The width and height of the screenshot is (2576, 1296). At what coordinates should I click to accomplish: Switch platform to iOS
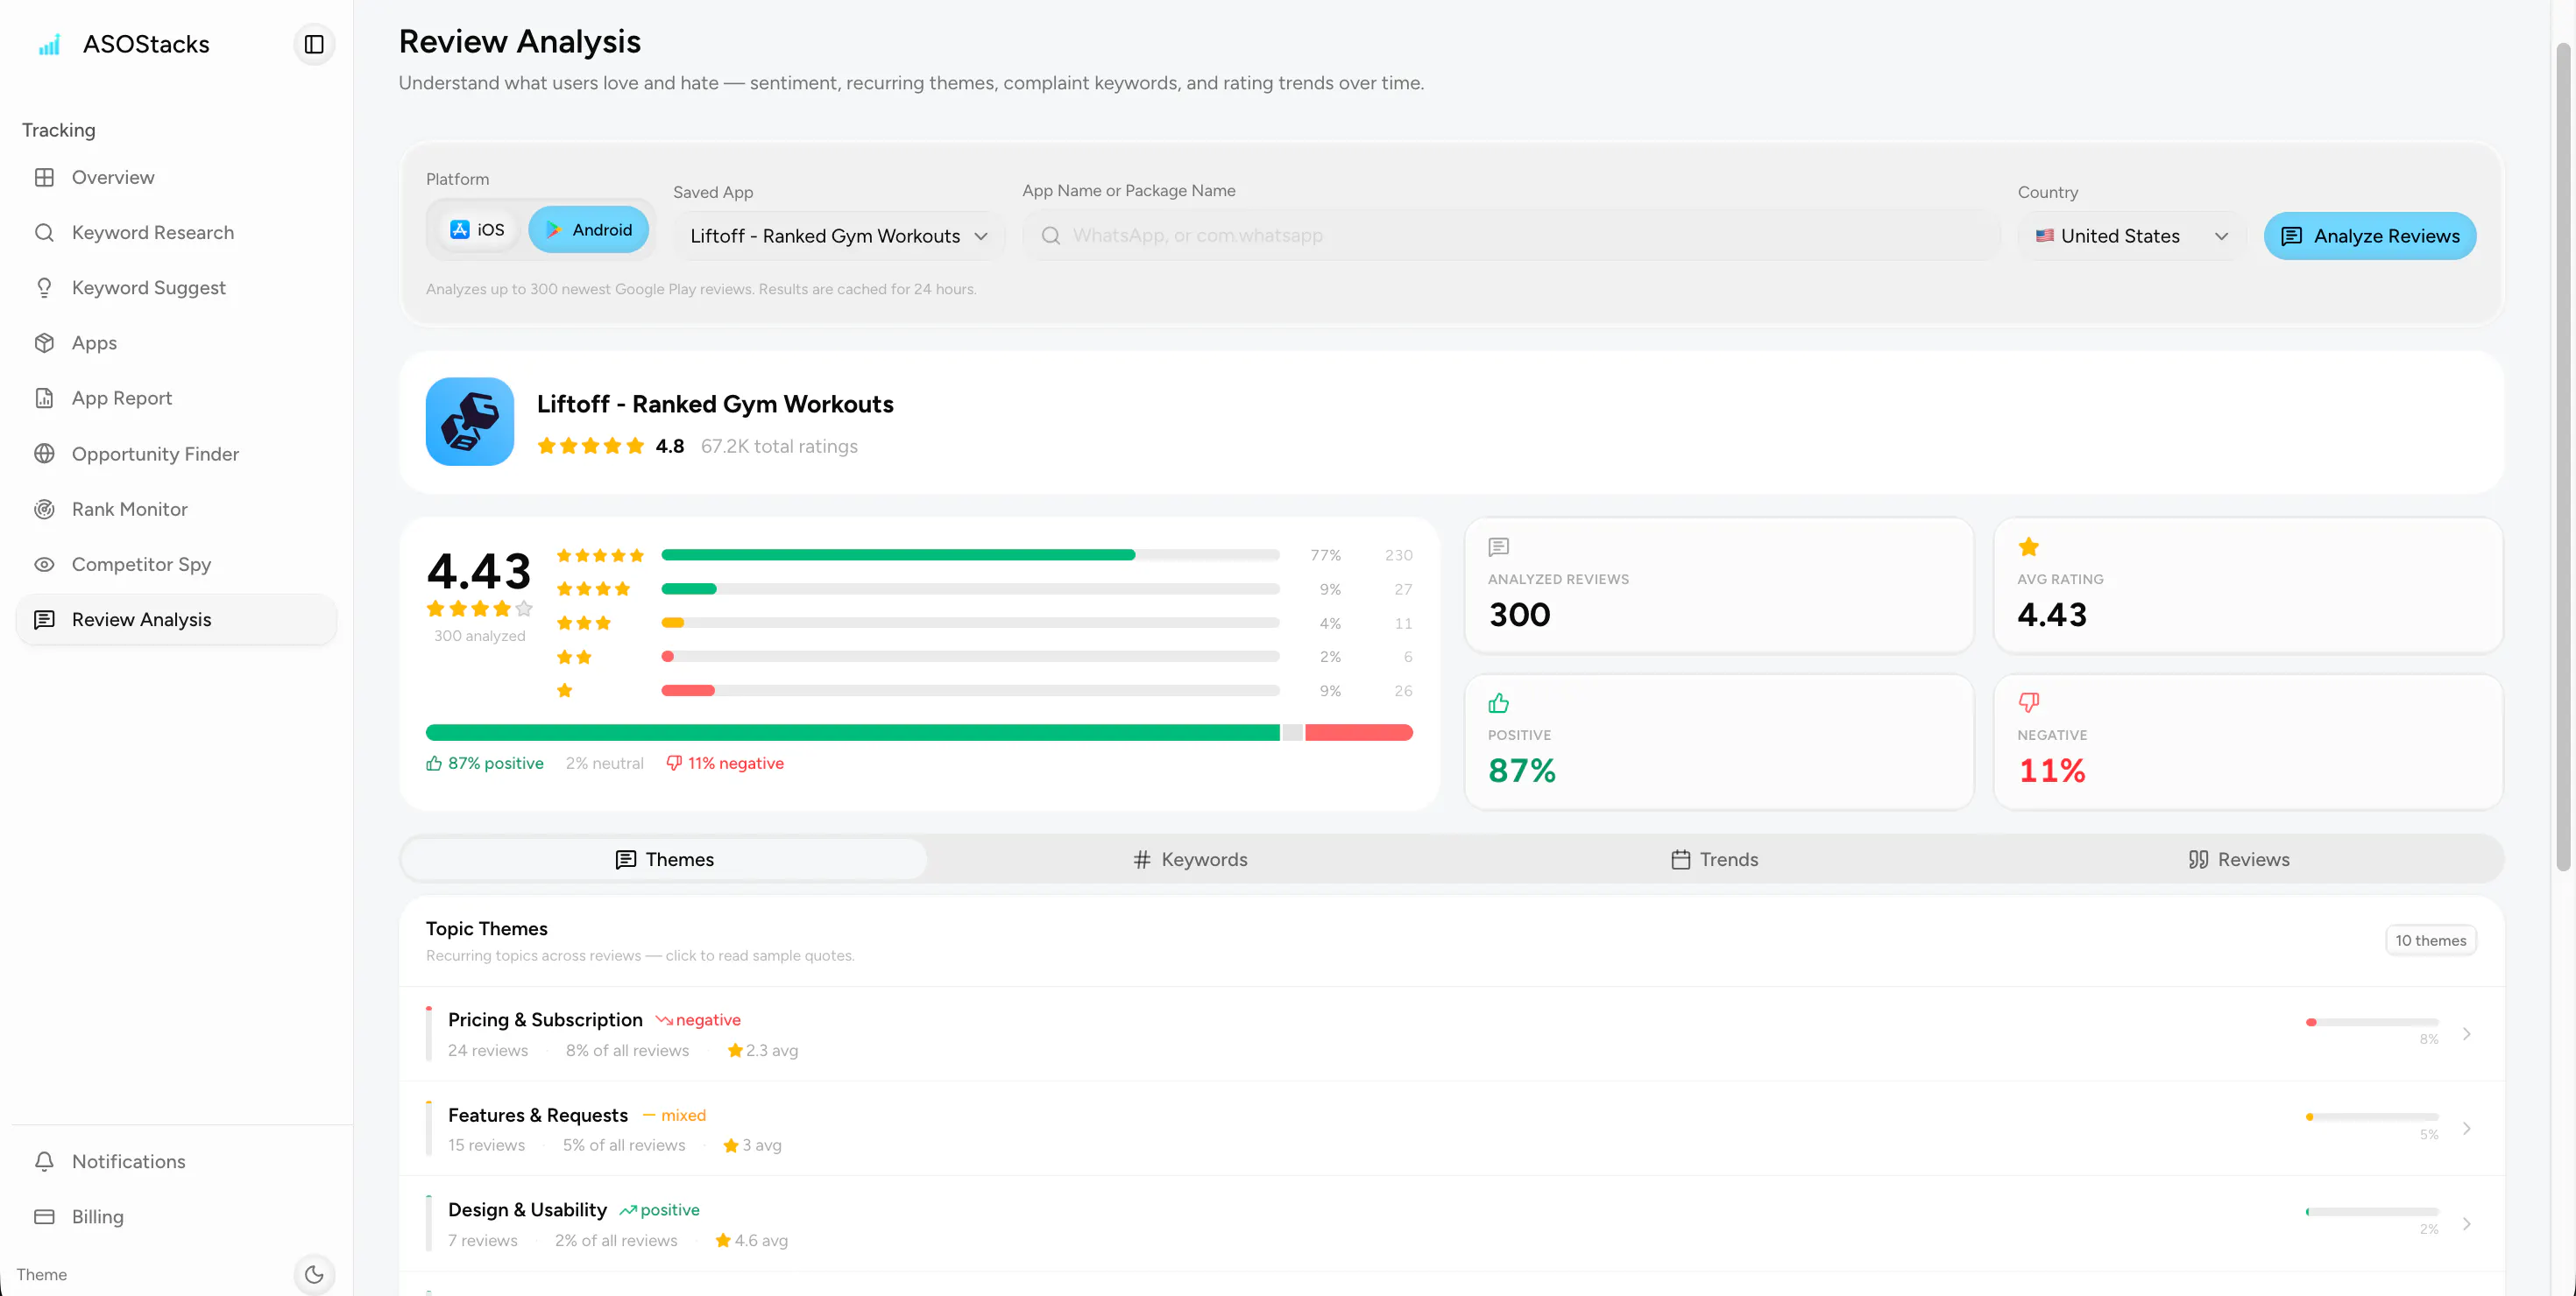tap(477, 229)
